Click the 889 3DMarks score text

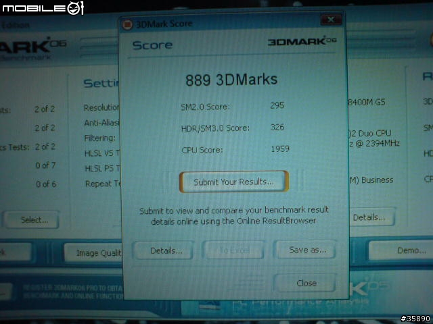coord(231,80)
